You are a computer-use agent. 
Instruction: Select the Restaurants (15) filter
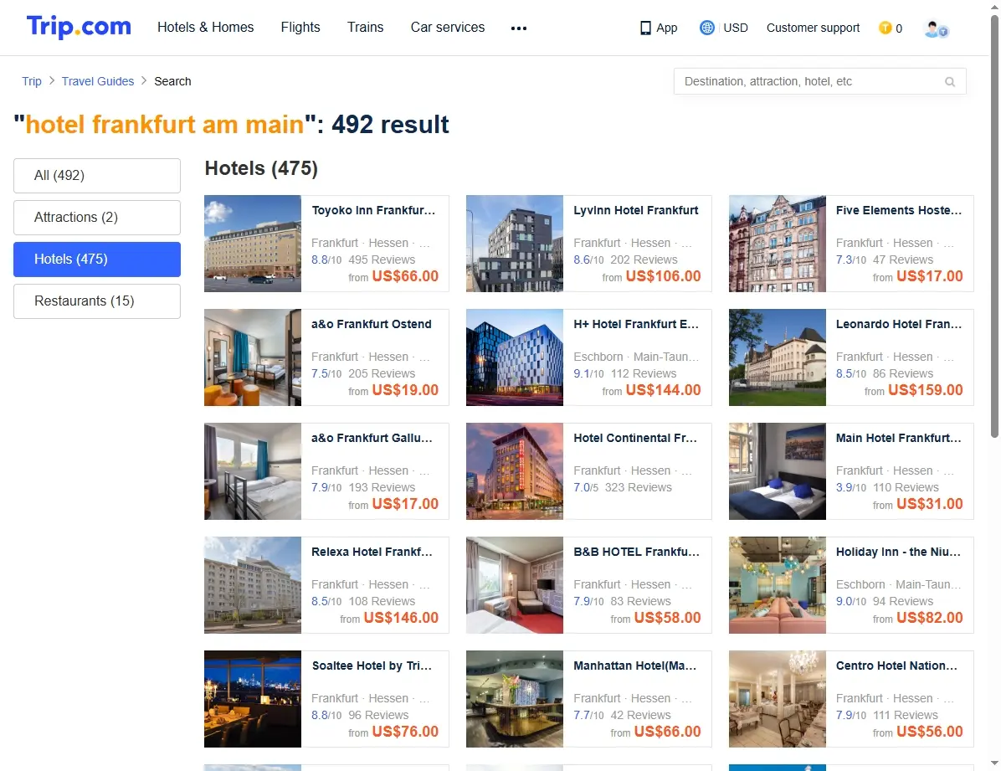[x=97, y=301]
